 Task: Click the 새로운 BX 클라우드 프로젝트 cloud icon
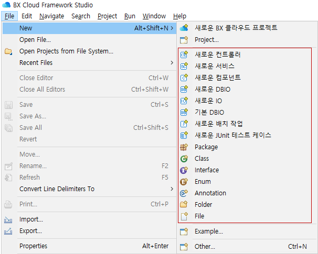[184, 28]
